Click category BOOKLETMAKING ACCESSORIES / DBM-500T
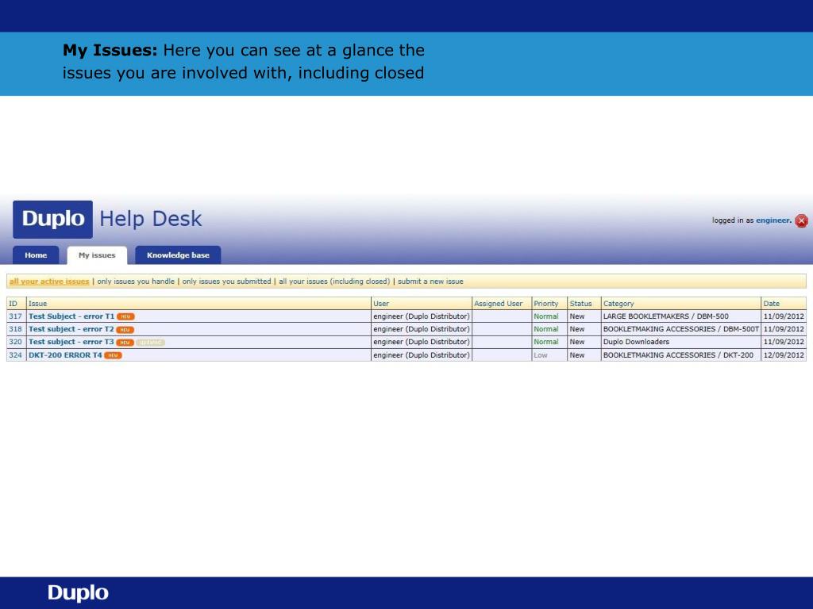 click(680, 329)
